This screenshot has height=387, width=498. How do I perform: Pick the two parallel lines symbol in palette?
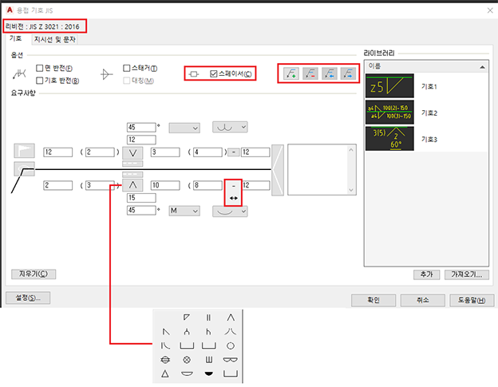pyautogui.click(x=208, y=317)
